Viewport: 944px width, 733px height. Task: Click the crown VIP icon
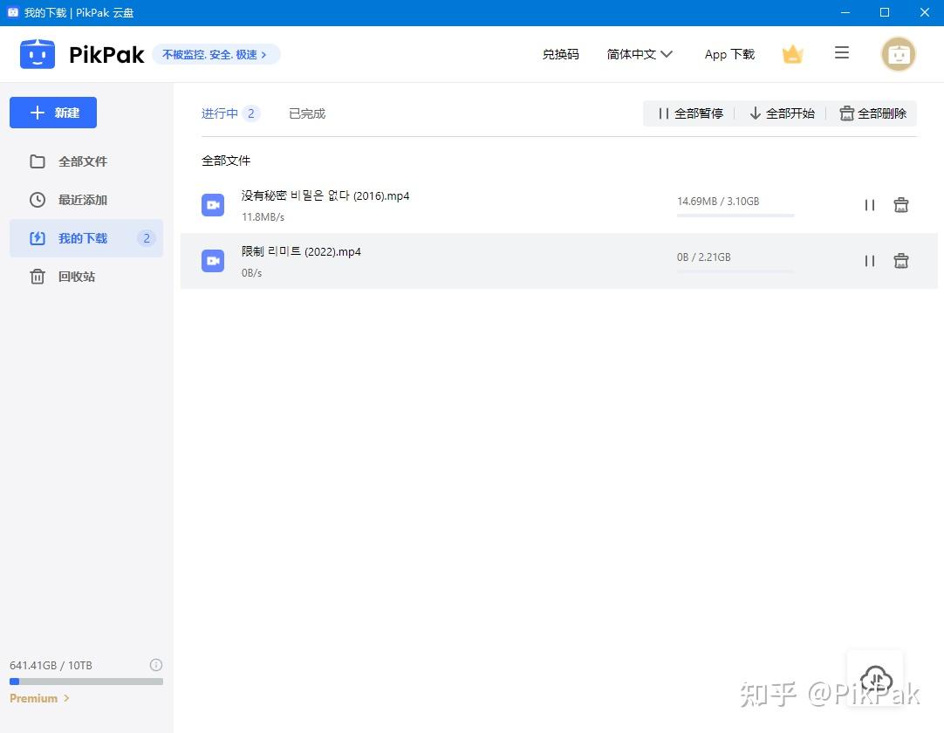pos(792,53)
